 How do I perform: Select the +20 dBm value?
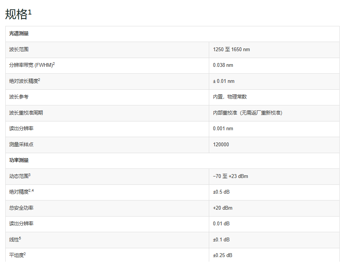[223, 208]
